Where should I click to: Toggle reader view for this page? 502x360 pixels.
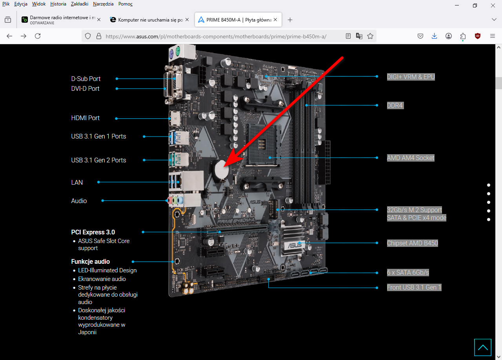click(348, 36)
